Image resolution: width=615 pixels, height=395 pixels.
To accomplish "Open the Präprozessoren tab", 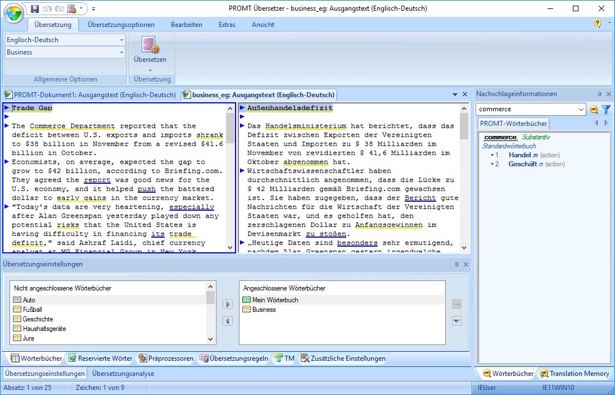I will (165, 358).
